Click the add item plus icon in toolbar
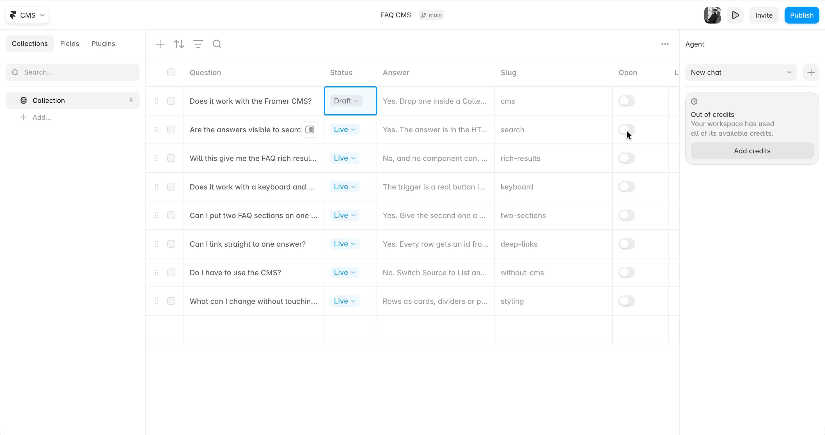Viewport: 825px width, 435px height. click(160, 44)
